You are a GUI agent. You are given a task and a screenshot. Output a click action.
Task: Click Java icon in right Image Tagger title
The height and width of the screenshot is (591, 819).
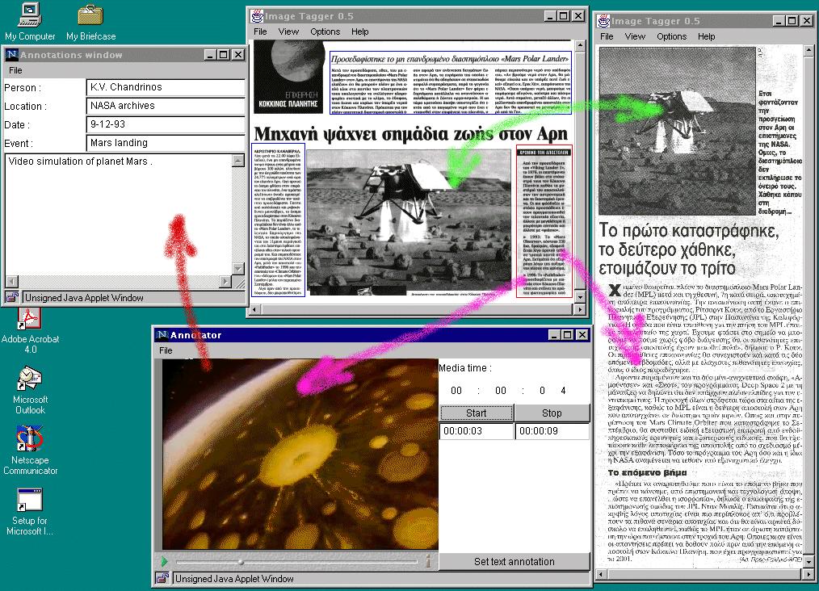click(x=604, y=21)
